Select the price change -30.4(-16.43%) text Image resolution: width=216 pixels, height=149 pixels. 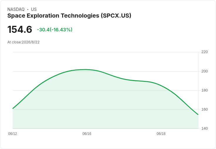click(x=55, y=30)
